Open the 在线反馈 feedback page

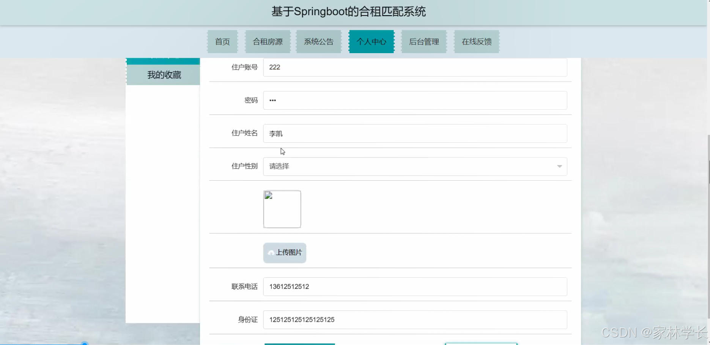(x=476, y=41)
